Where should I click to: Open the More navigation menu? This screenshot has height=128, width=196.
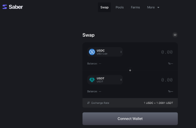pyautogui.click(x=153, y=7)
